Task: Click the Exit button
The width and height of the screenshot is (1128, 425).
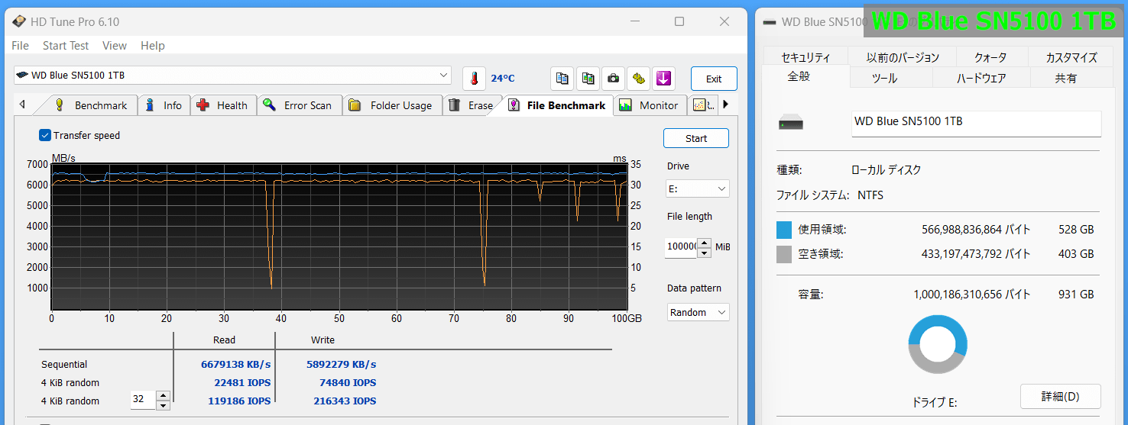Action: (714, 79)
